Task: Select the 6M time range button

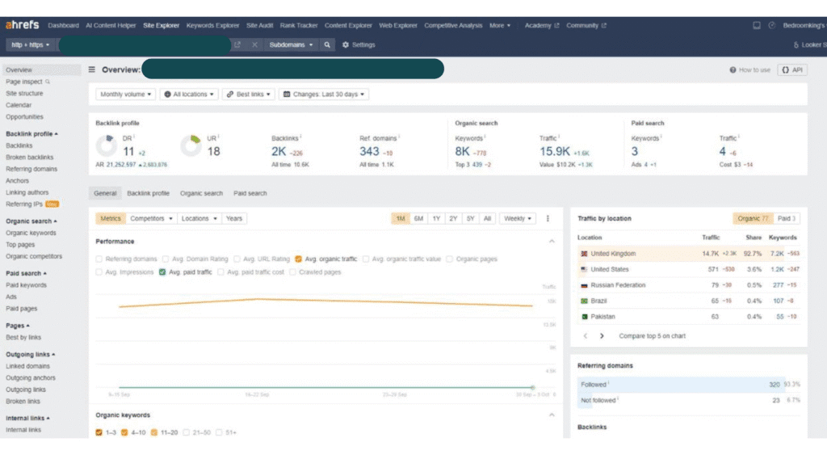Action: 418,218
